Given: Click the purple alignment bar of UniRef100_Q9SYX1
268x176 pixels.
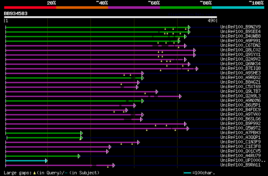Looking at the screenshot, I should click(100, 55).
